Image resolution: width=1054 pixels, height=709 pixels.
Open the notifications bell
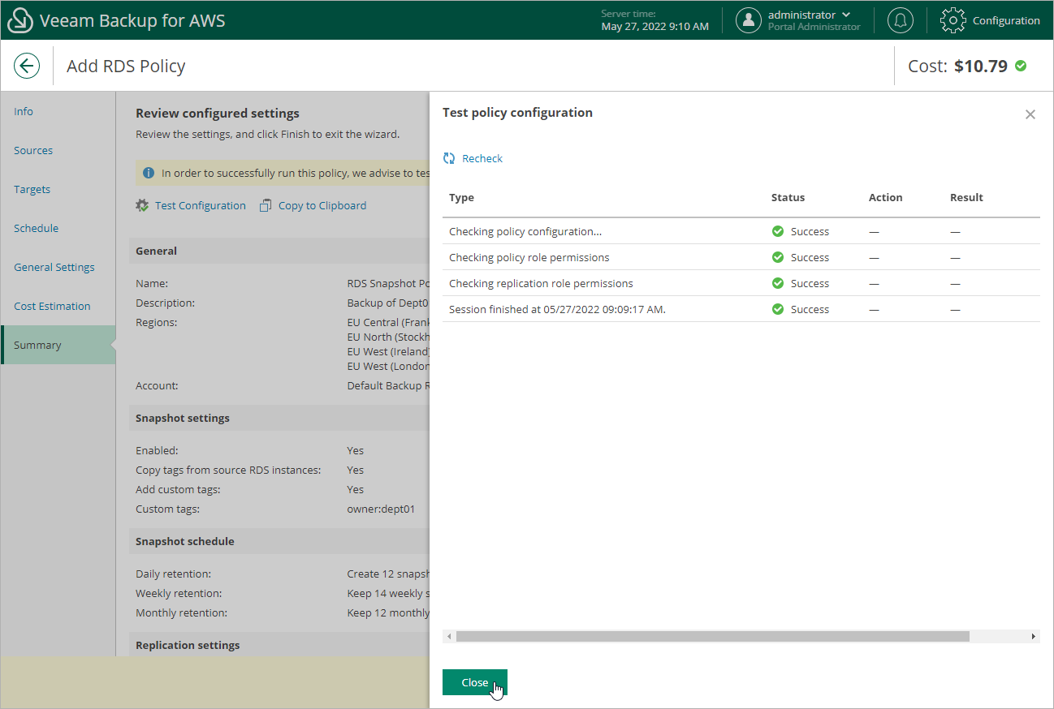(x=900, y=20)
